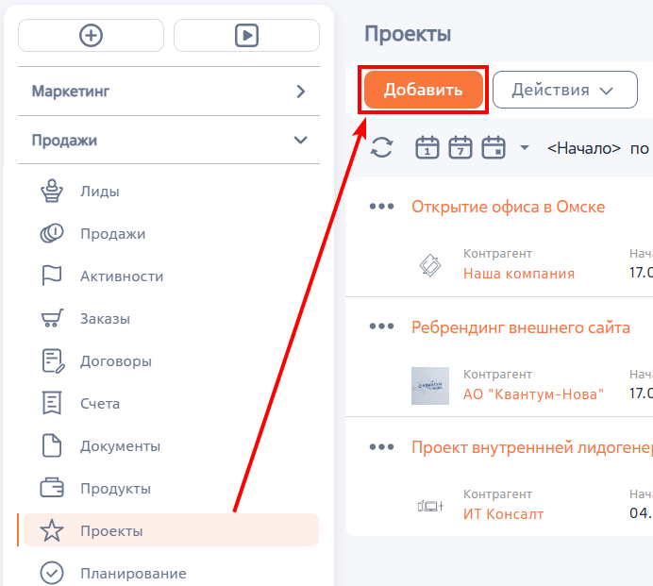Open the project Ребрендинг внешнего сайта
The width and height of the screenshot is (653, 586).
pyautogui.click(x=521, y=327)
